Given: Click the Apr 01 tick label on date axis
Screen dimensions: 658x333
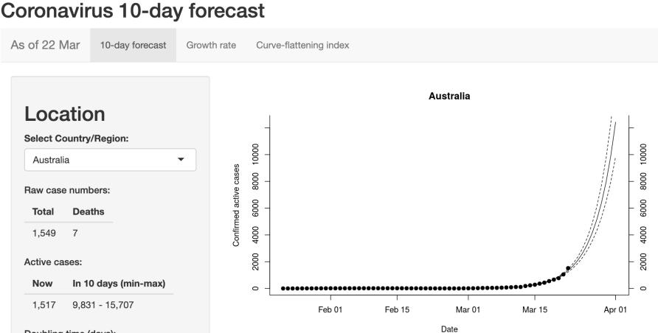Looking at the screenshot, I should [x=615, y=310].
